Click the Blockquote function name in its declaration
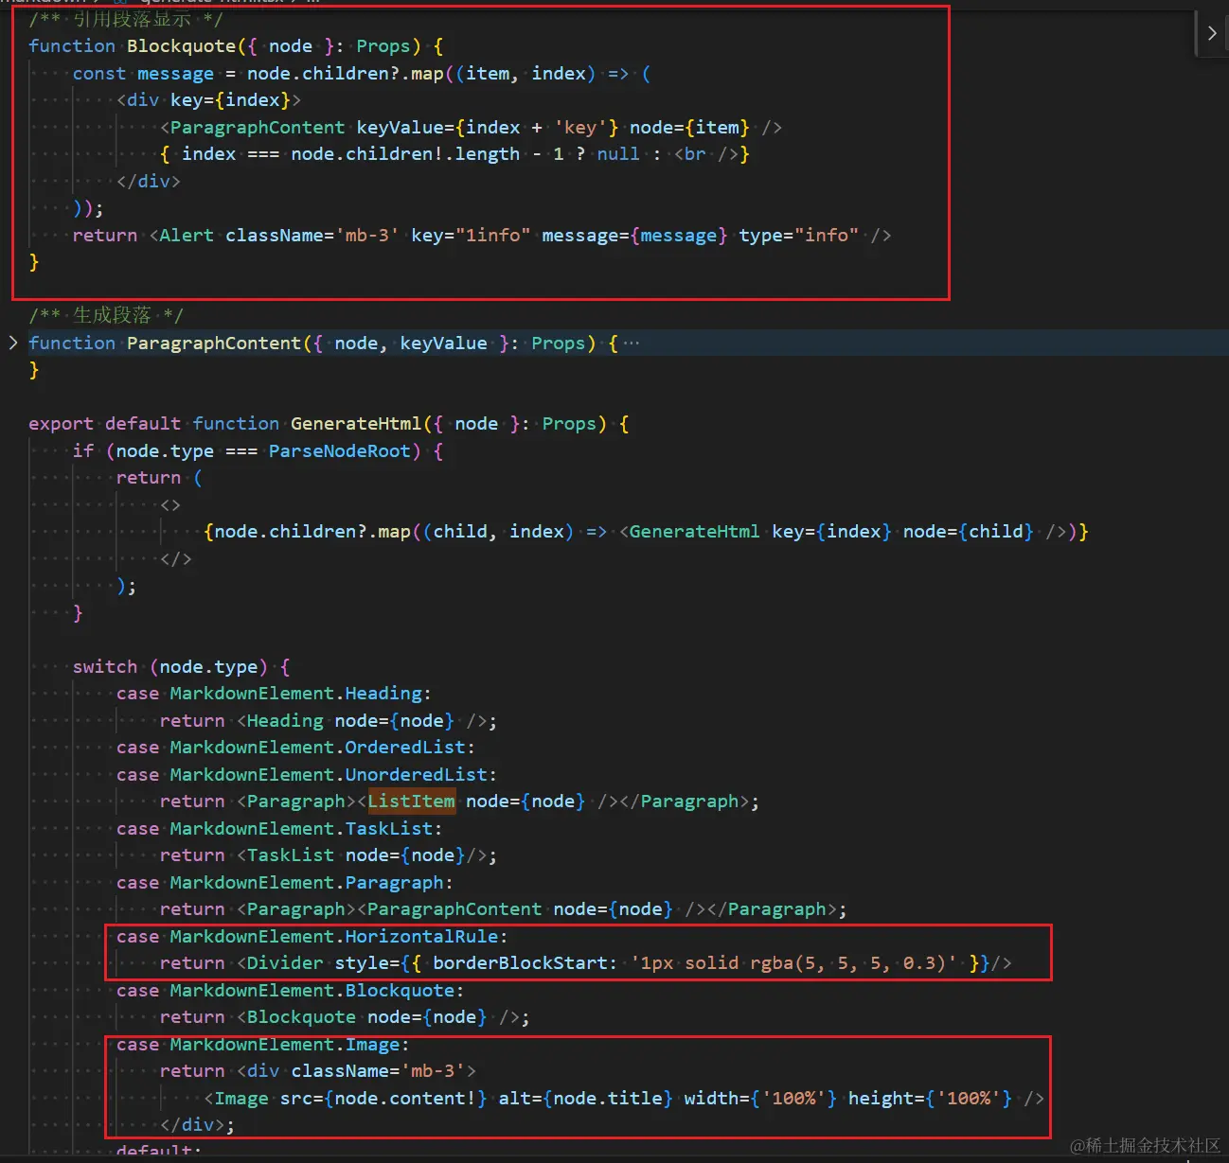 181,46
